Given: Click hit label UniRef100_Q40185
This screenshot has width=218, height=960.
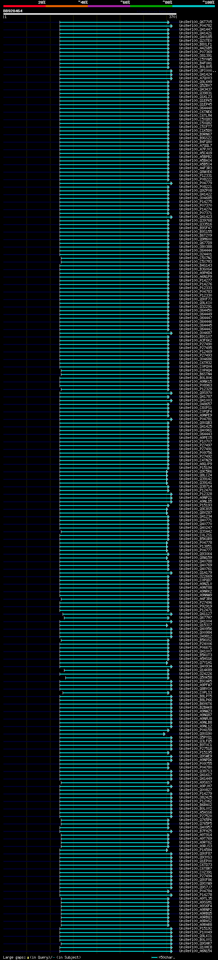Looking at the screenshot, I should (x=196, y=37).
